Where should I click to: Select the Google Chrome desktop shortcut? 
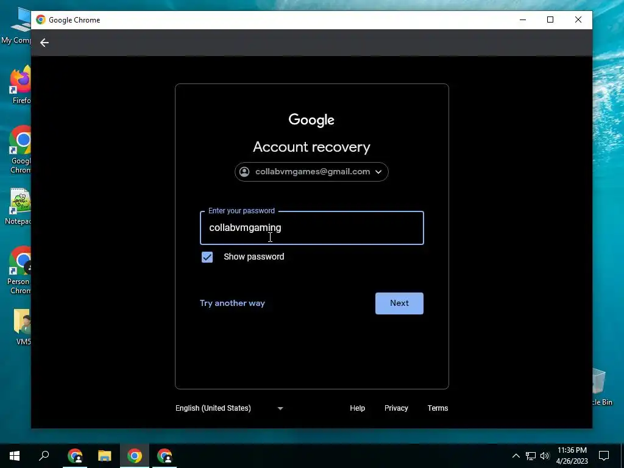[20, 150]
